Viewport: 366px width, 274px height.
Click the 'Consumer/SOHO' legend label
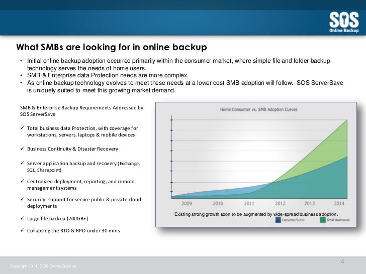293,220
